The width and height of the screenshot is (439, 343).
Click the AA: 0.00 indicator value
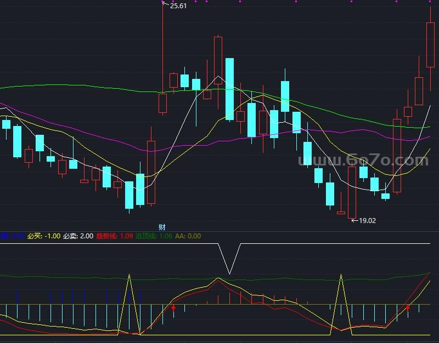pos(188,236)
